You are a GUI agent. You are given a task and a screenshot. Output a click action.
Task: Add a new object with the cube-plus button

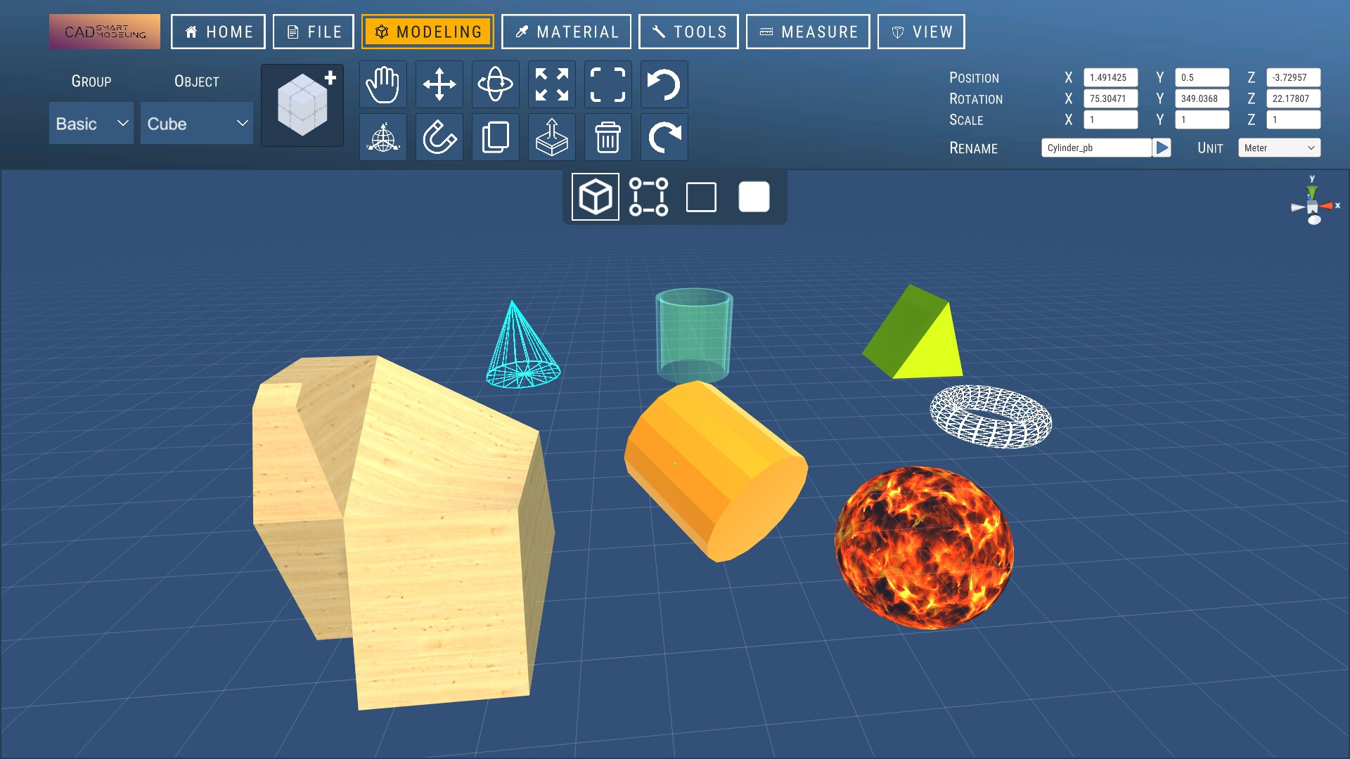point(302,105)
